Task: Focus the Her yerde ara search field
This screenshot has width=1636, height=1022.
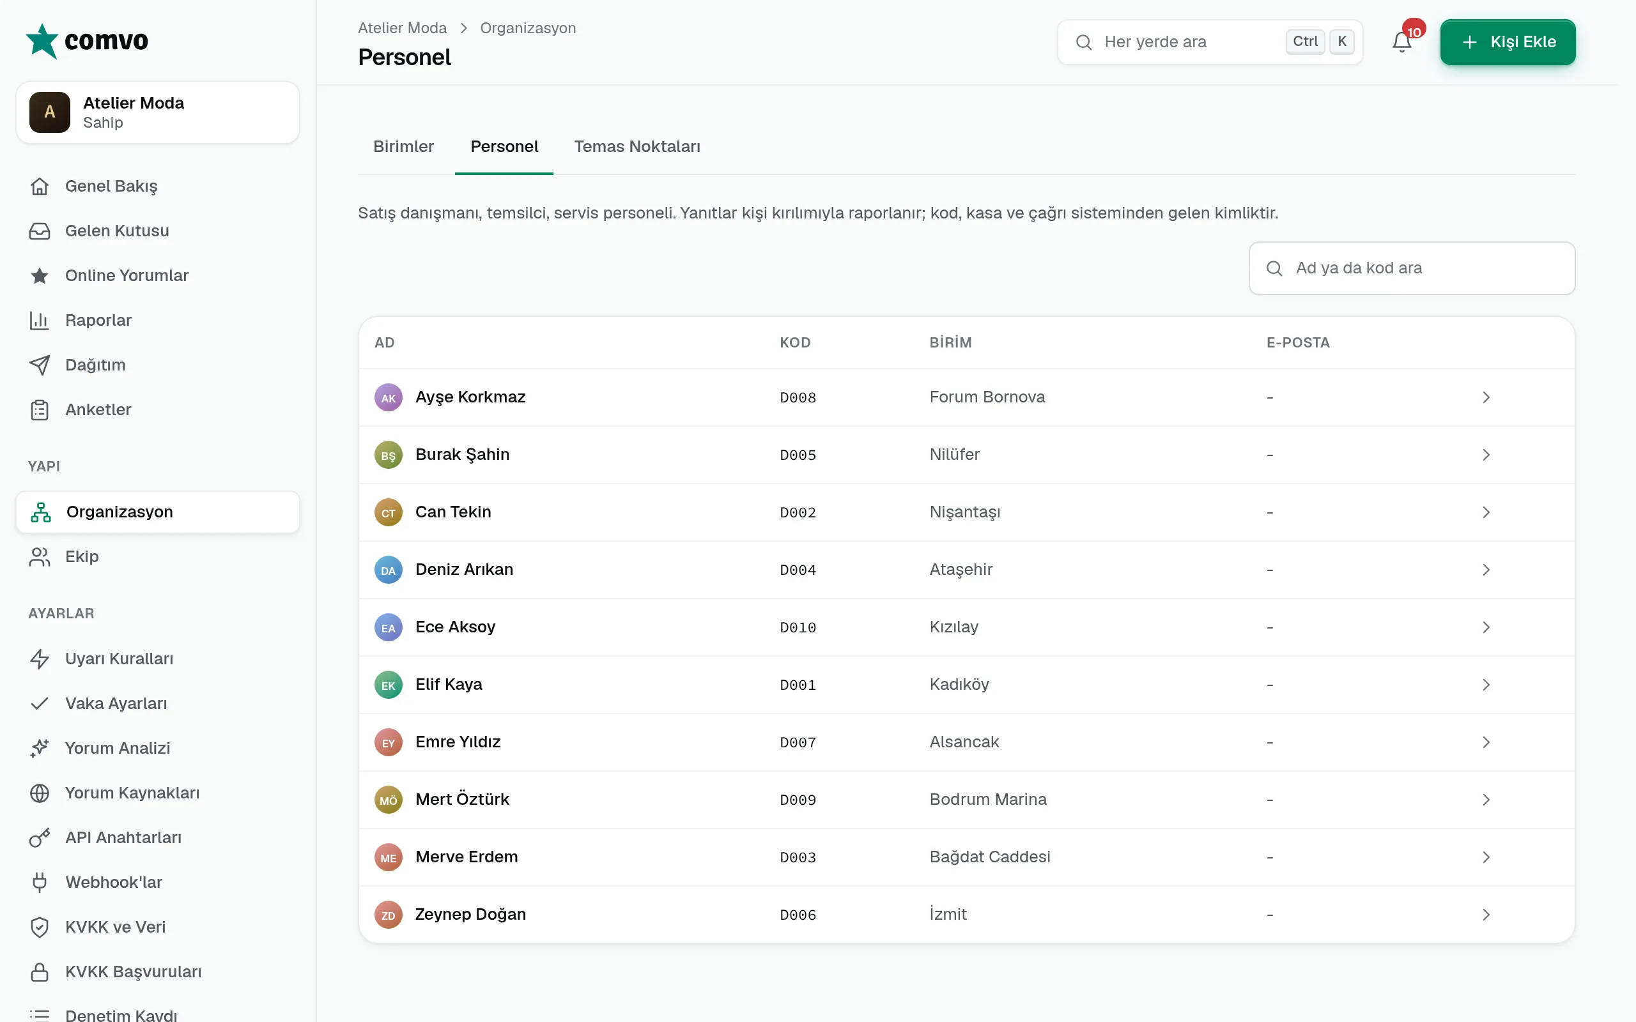Action: point(1209,42)
